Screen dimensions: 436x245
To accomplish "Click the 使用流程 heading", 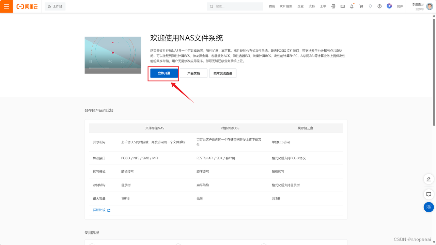I will [92, 232].
